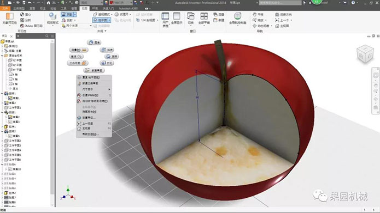Click the shopping cart icon in title bar
Screen dimensions: 380x213
click(x=345, y=3)
